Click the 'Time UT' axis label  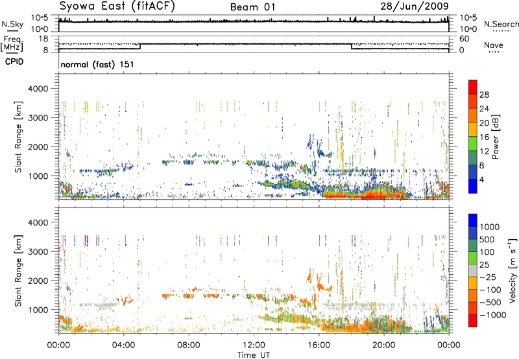click(254, 355)
